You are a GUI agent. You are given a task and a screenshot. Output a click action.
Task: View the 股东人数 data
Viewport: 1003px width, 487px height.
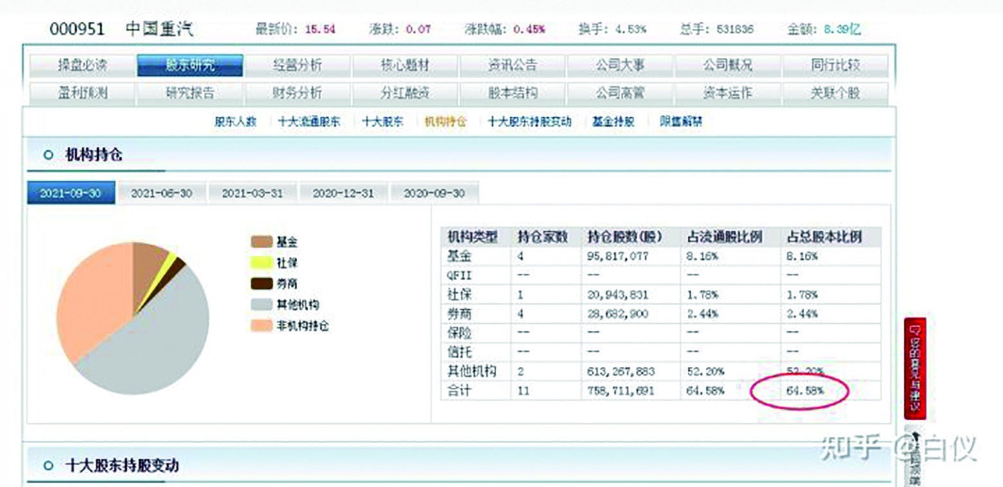[x=235, y=121]
